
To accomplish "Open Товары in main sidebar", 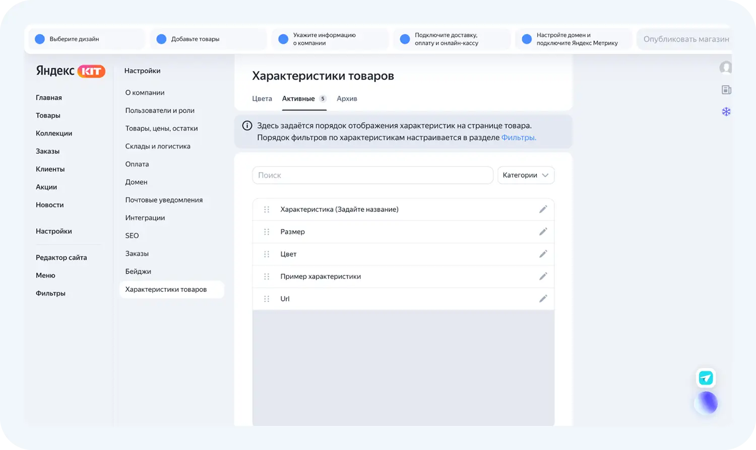I will coord(48,115).
